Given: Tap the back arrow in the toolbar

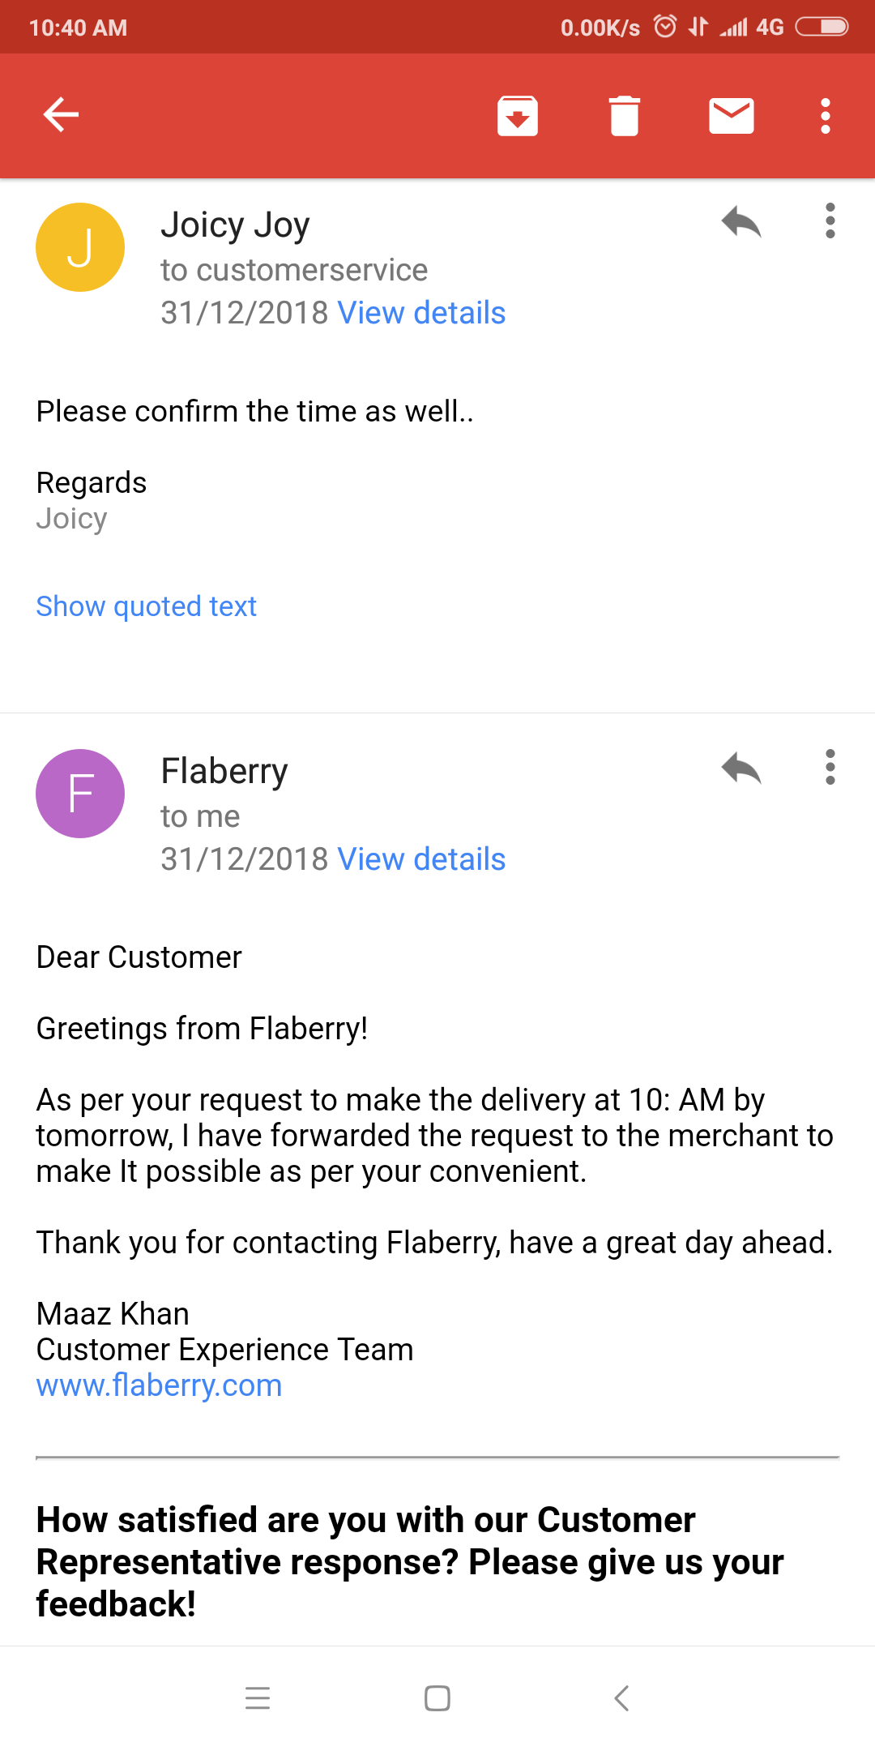Looking at the screenshot, I should point(61,114).
